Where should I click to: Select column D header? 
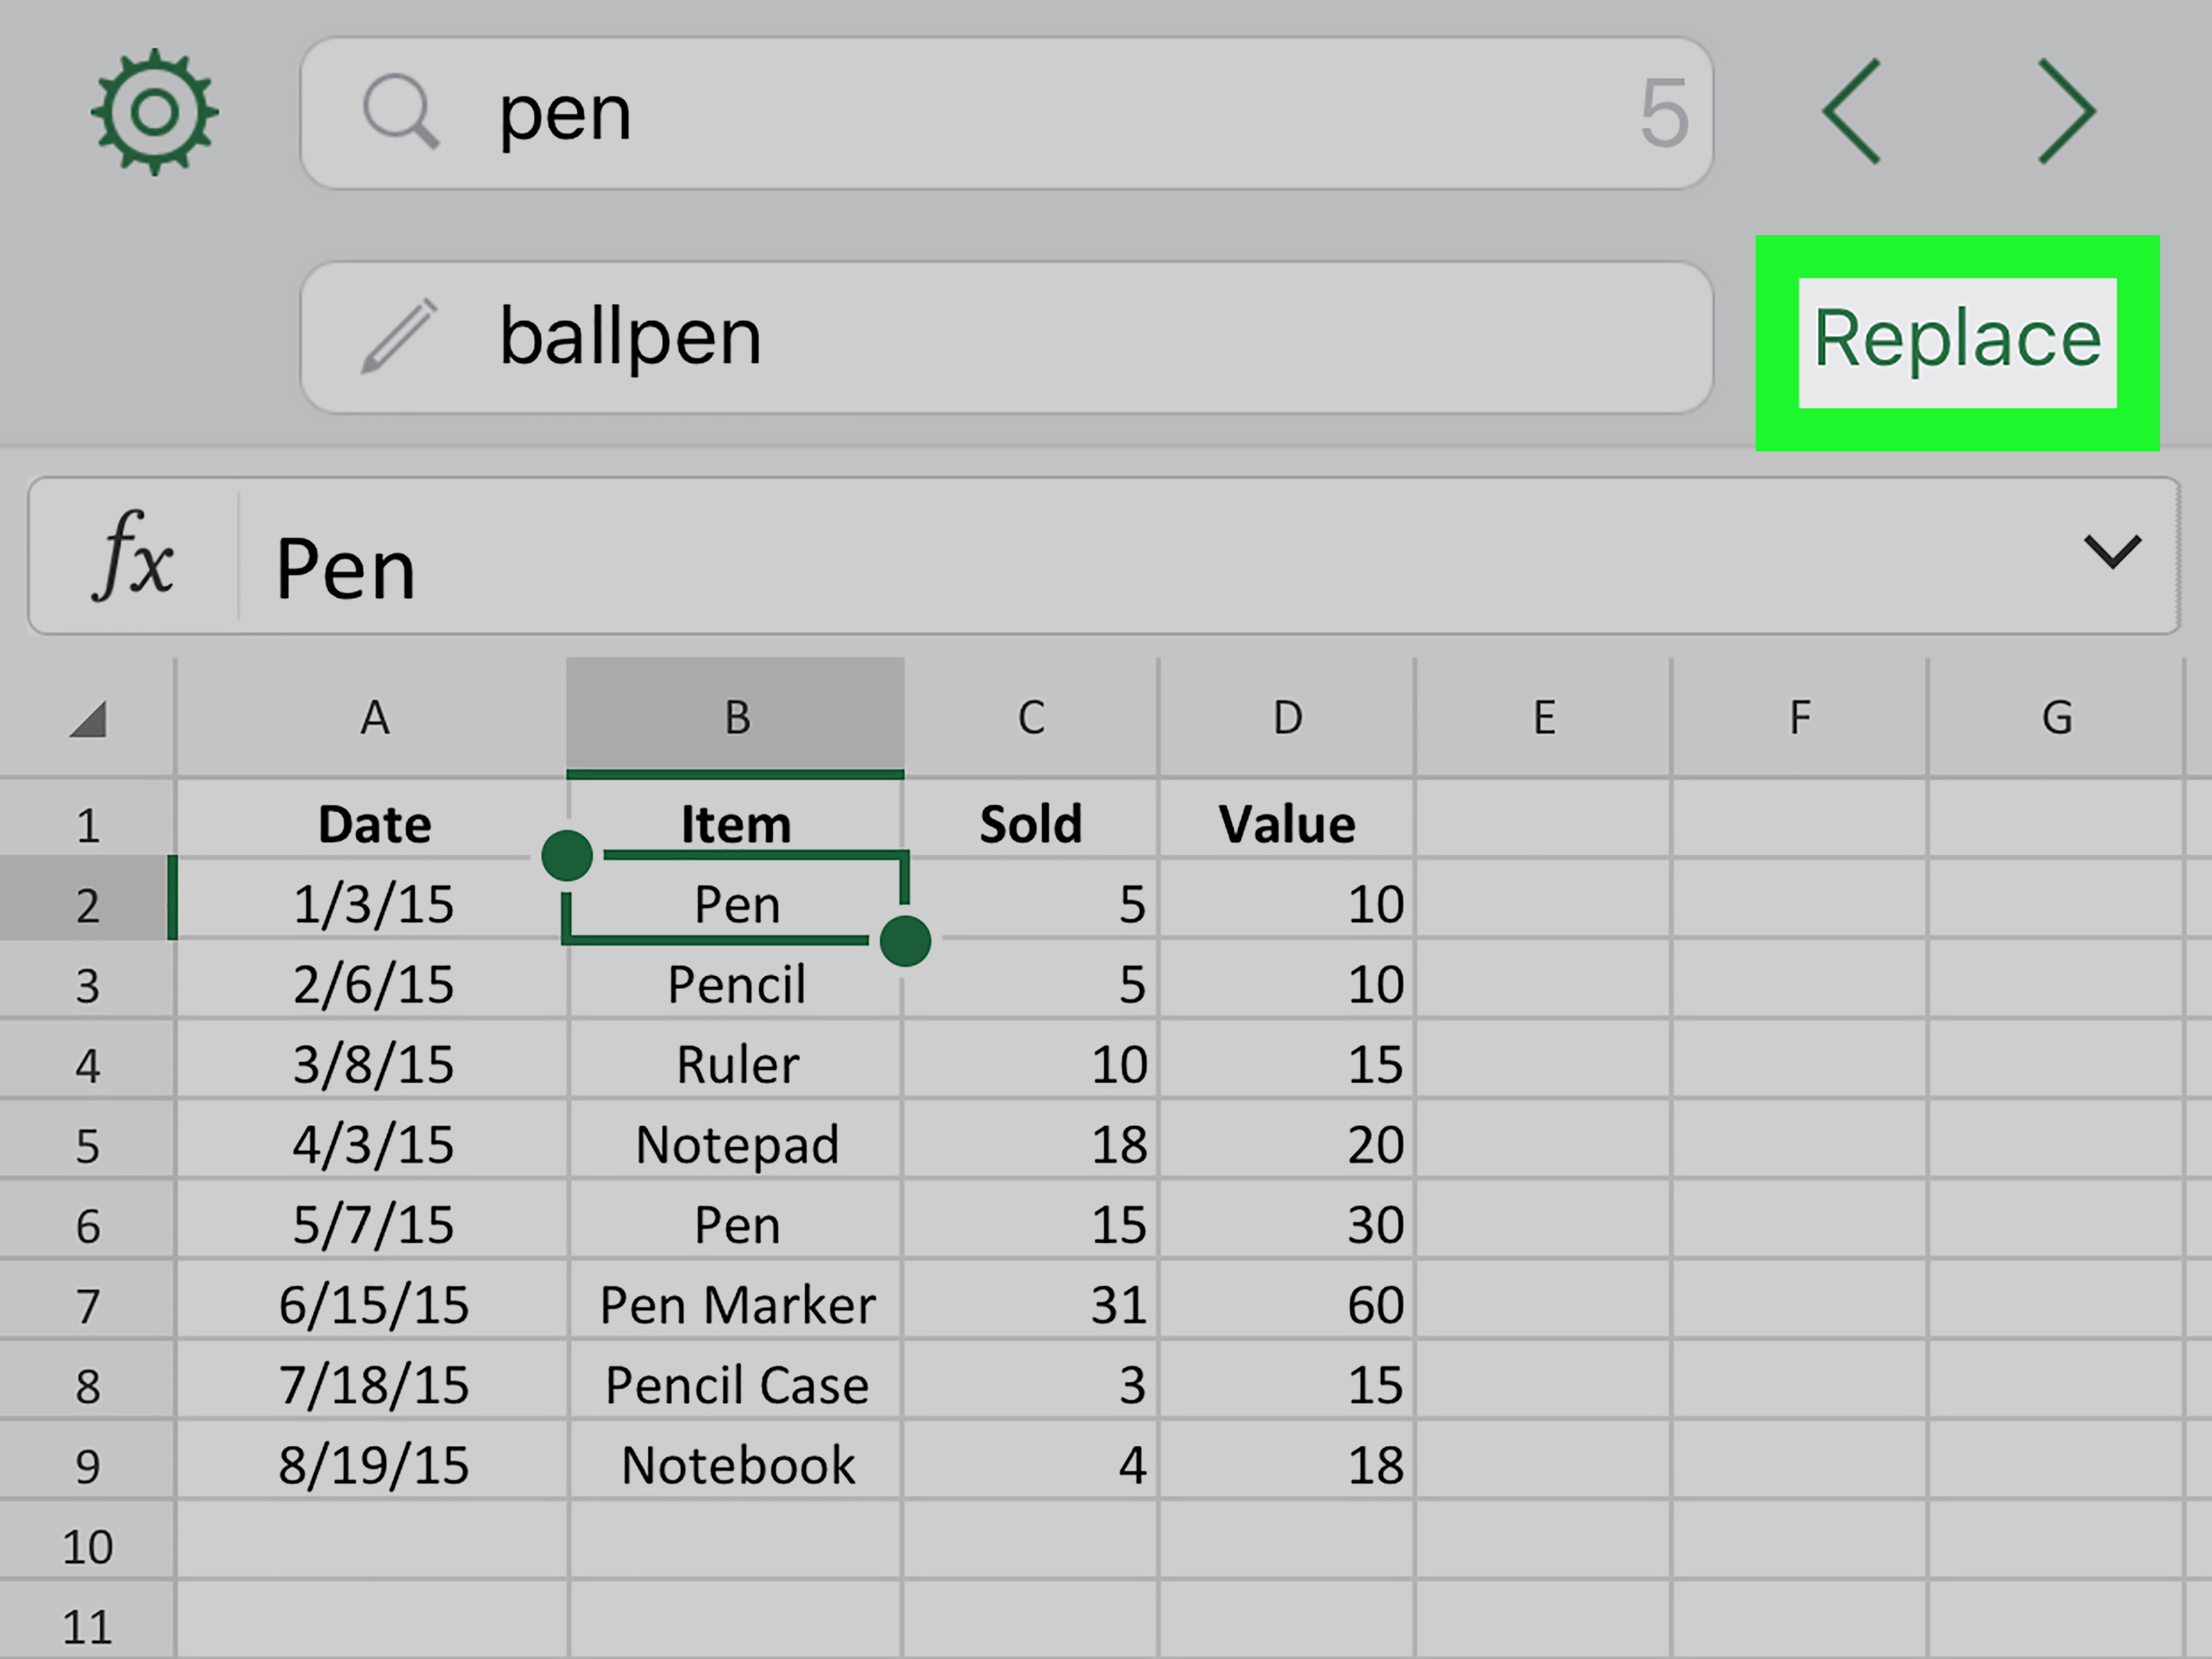point(1287,717)
